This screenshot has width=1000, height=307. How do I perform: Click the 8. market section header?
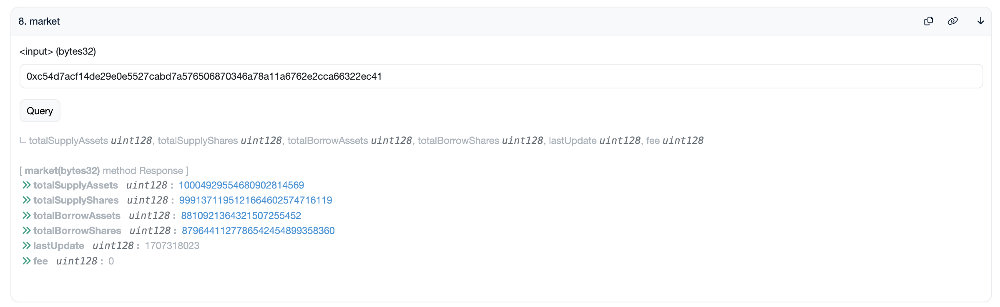39,21
